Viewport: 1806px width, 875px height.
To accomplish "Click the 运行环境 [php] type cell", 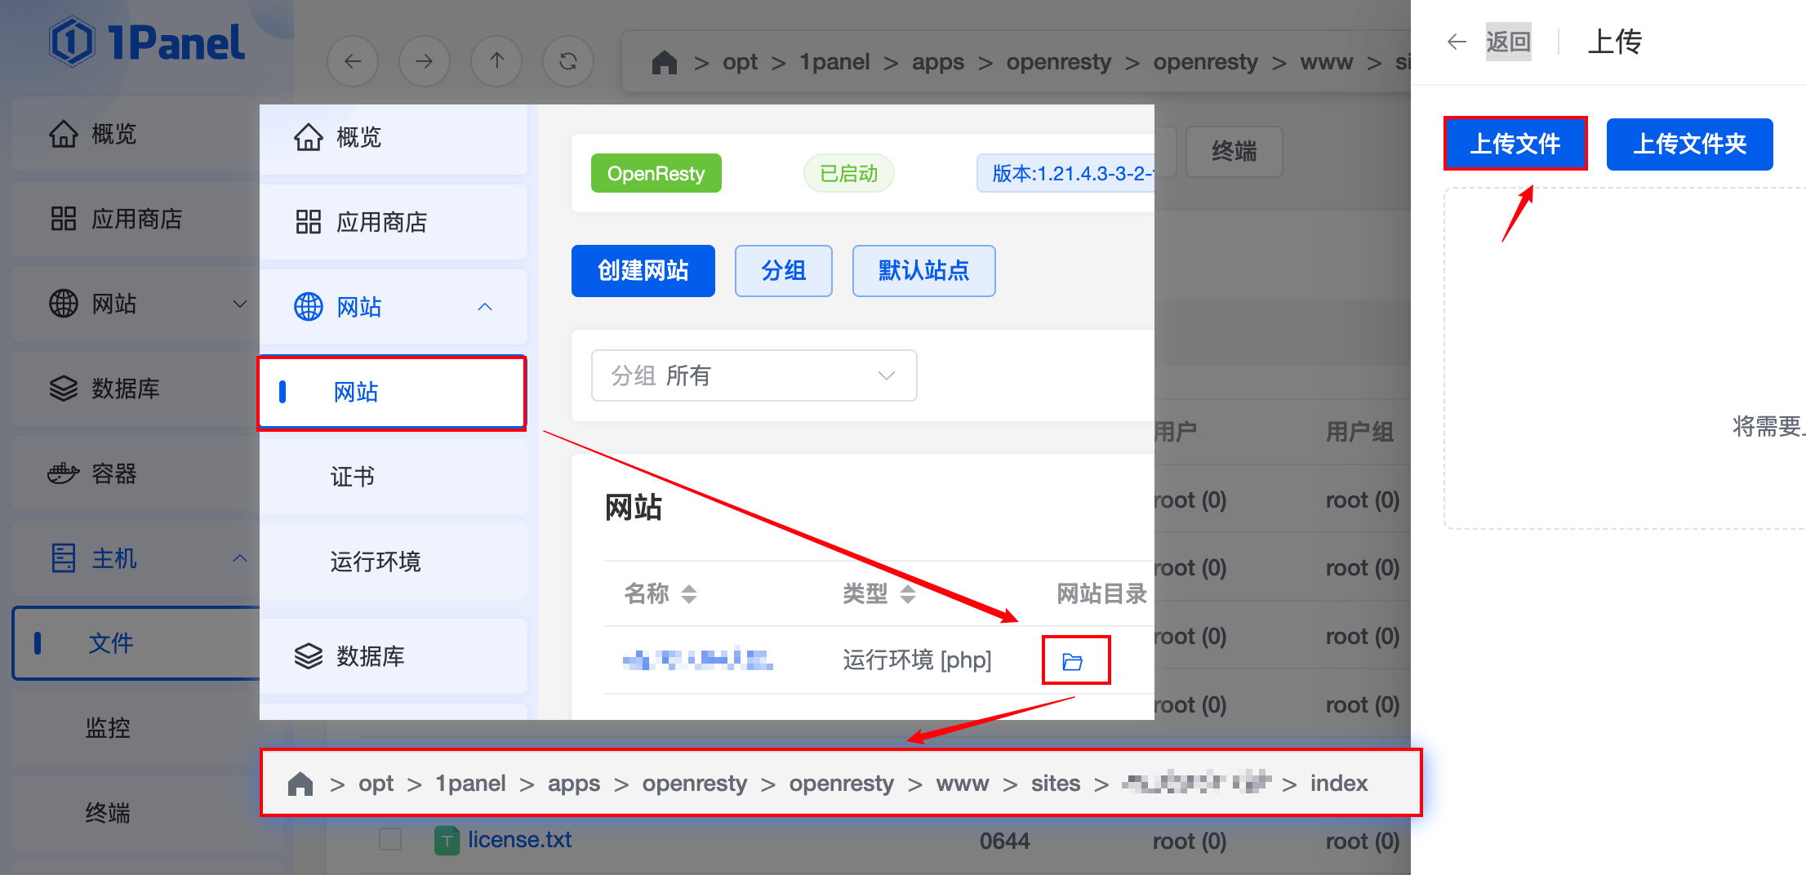I will [917, 660].
